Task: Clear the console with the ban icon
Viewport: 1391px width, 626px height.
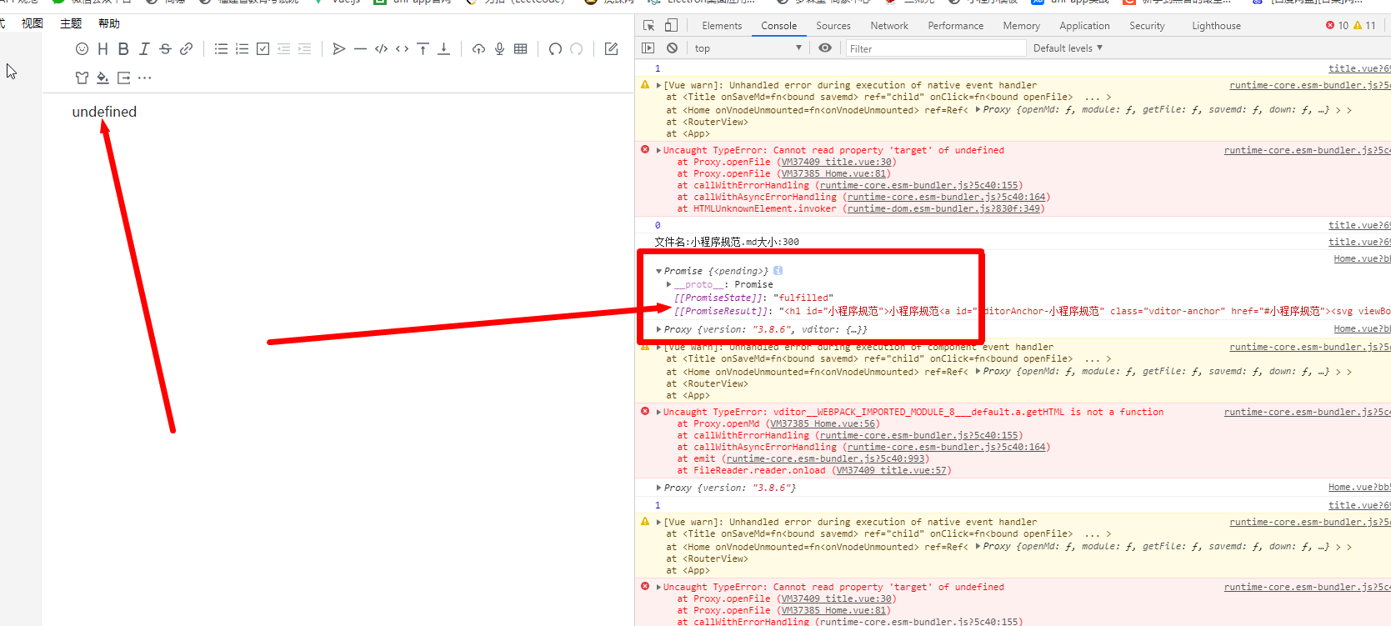Action: (672, 48)
